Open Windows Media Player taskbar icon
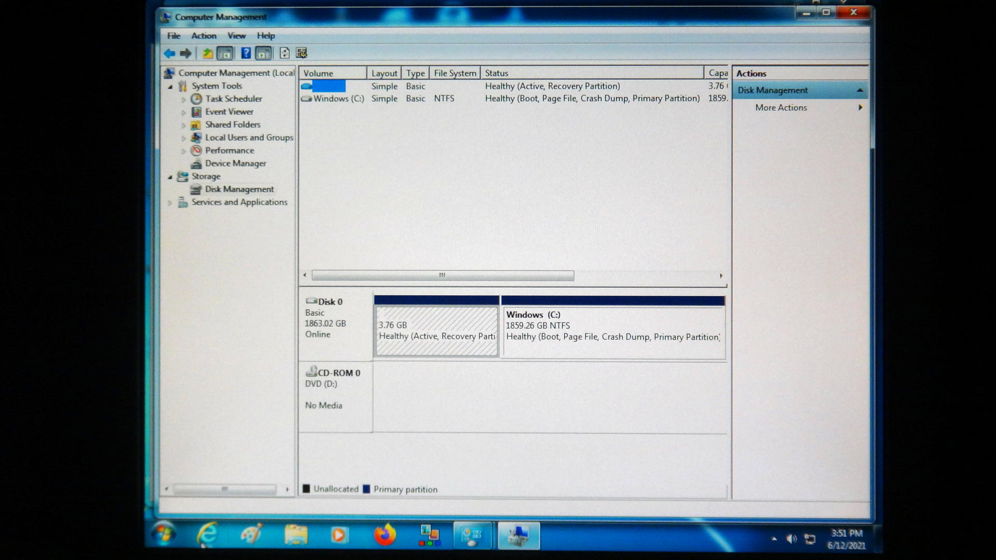 [x=339, y=535]
